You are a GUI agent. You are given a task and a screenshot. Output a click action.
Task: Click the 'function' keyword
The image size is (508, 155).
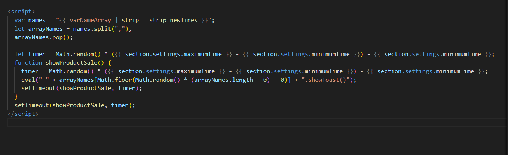click(28, 63)
